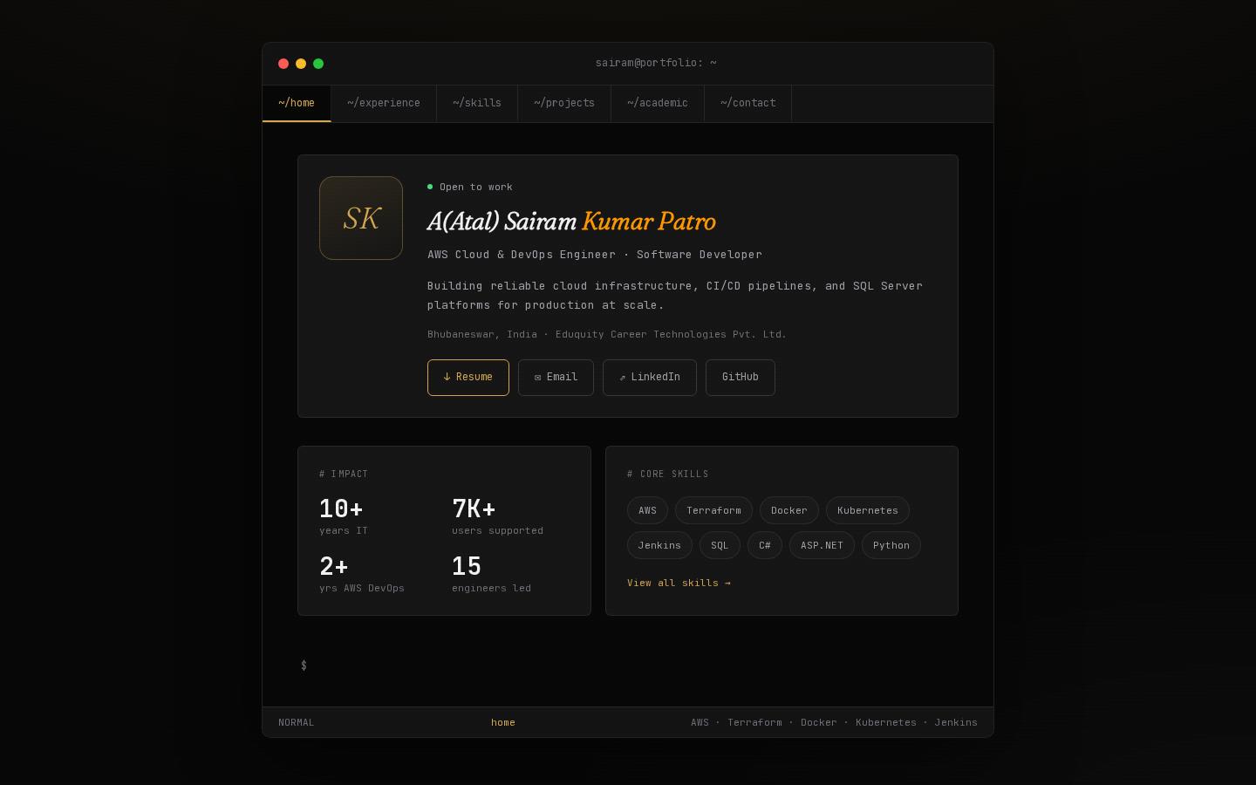
Task: Download resume via the Resume button
Action: coord(468,378)
